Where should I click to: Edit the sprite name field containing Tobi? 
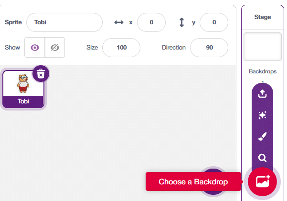64,22
